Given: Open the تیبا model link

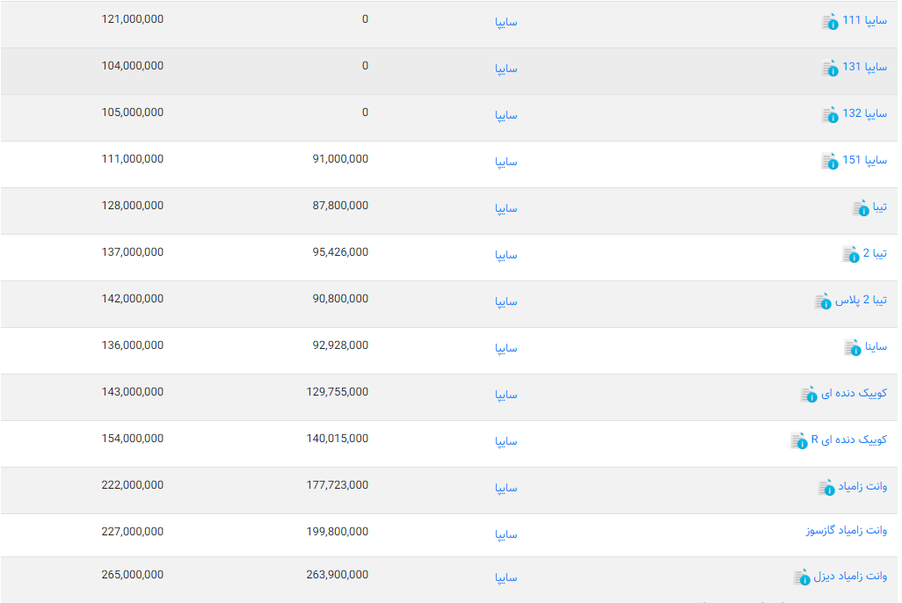Looking at the screenshot, I should point(879,207).
